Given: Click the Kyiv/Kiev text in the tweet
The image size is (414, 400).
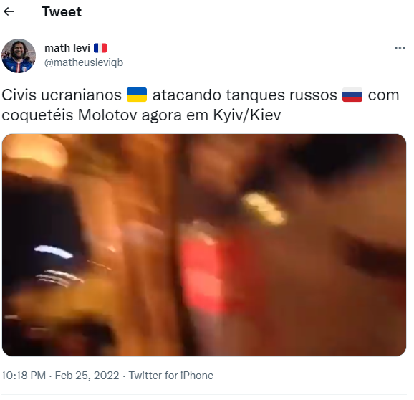Looking at the screenshot, I should (x=247, y=115).
